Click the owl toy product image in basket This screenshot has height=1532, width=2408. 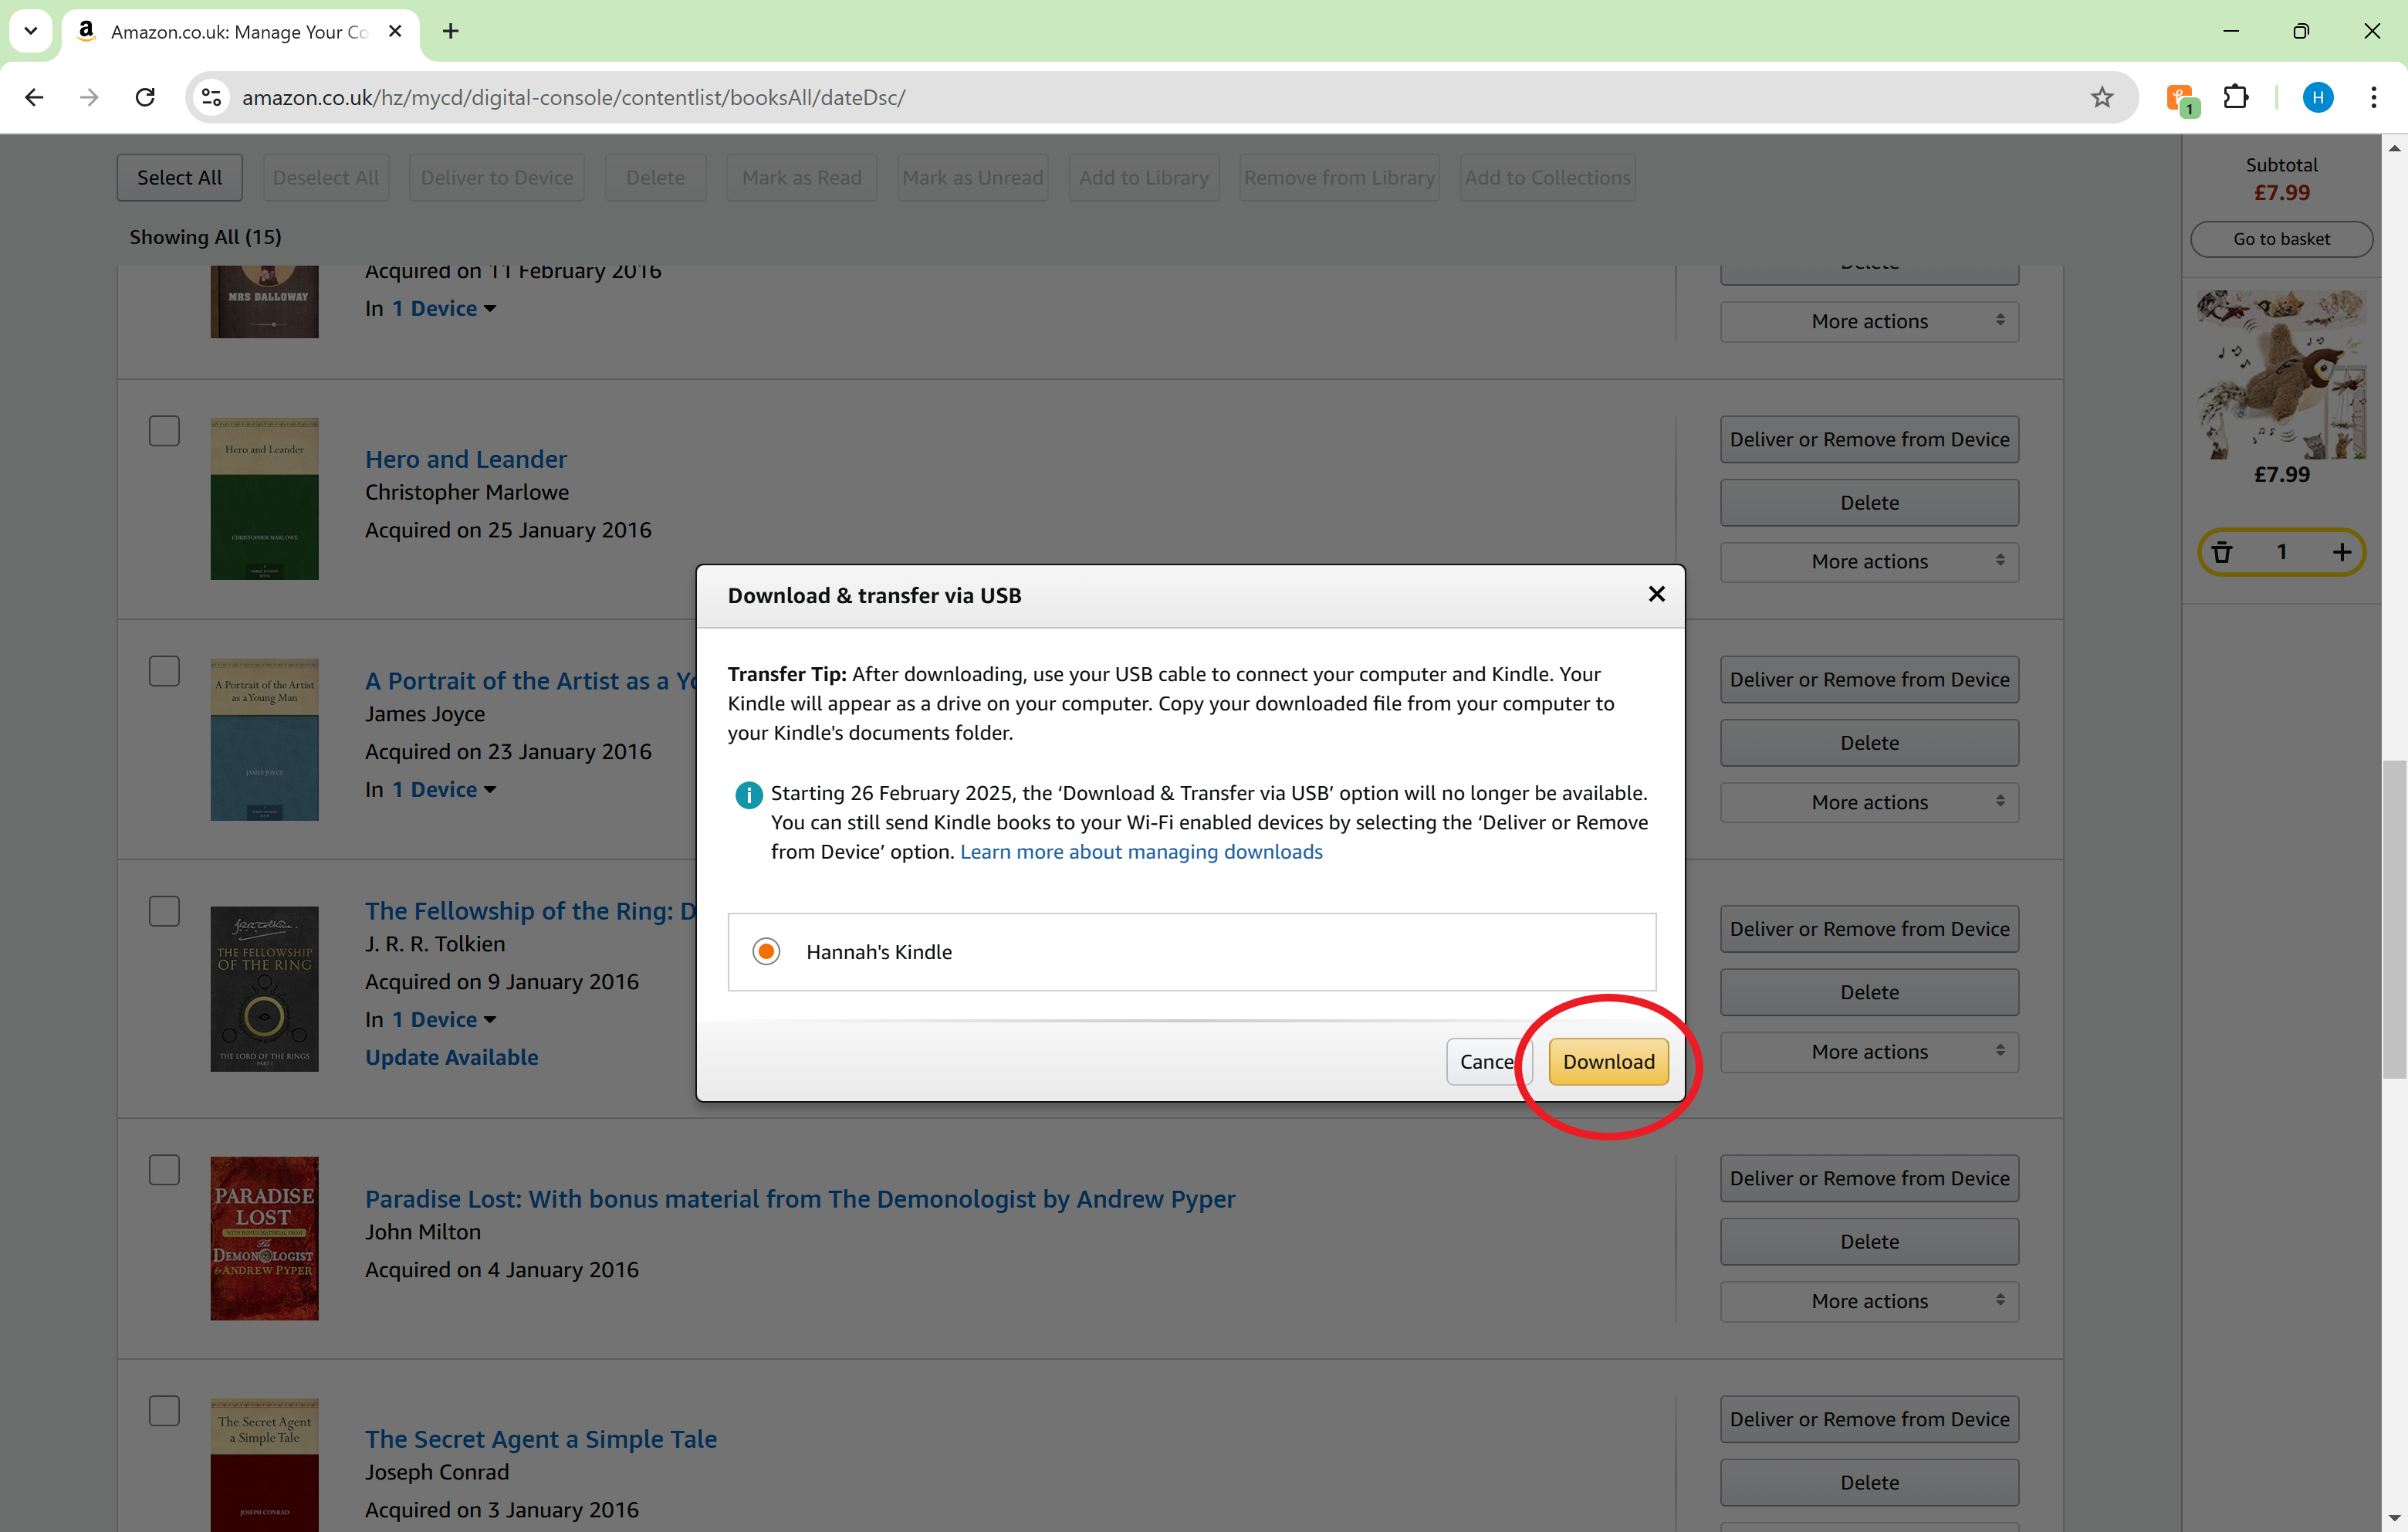point(2281,375)
